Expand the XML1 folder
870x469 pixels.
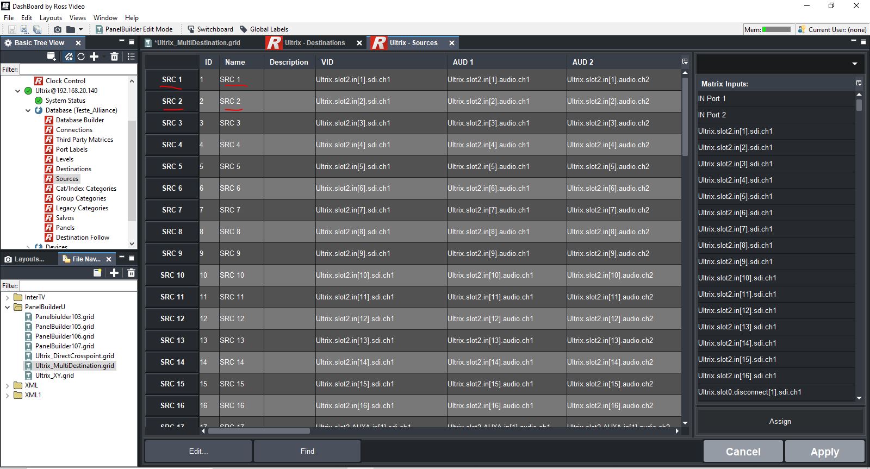coord(7,395)
